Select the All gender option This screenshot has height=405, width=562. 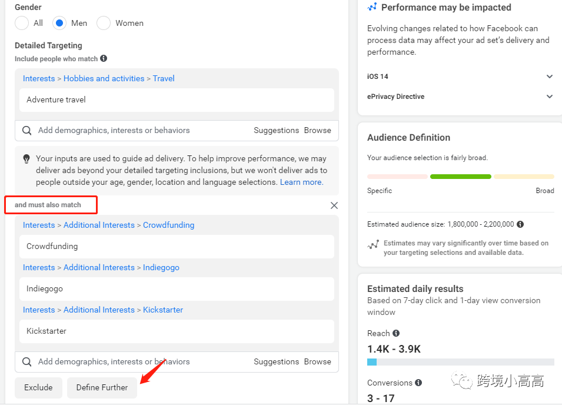(x=22, y=23)
